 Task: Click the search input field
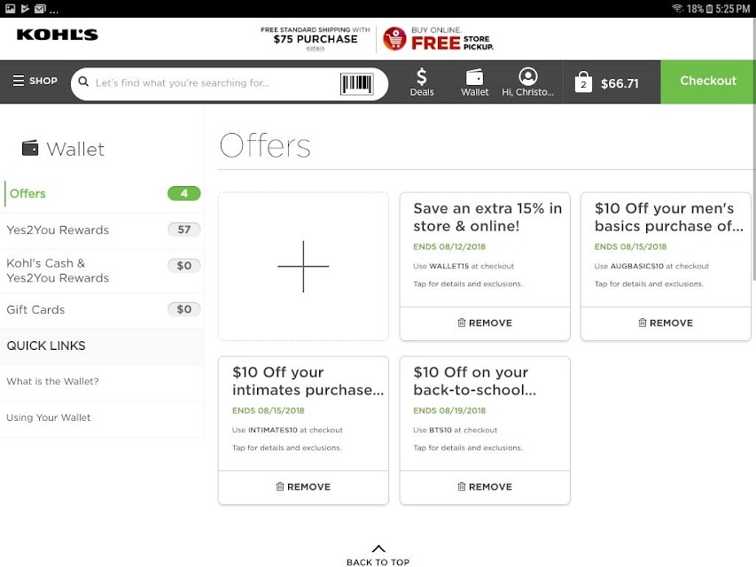tap(214, 83)
